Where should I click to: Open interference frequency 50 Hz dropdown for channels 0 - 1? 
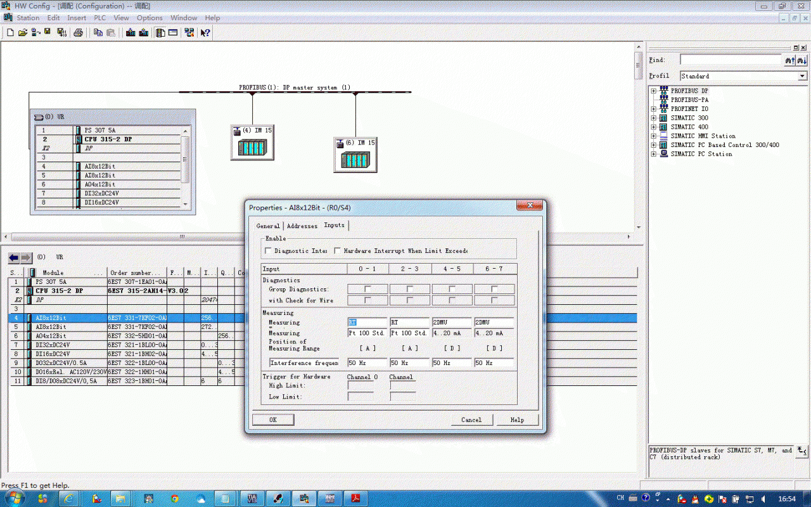(367, 363)
